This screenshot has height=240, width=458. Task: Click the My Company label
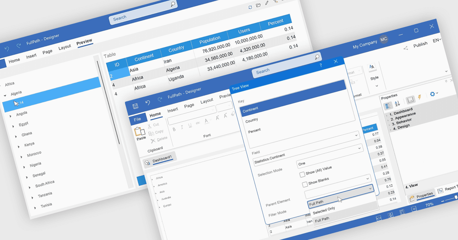click(365, 45)
